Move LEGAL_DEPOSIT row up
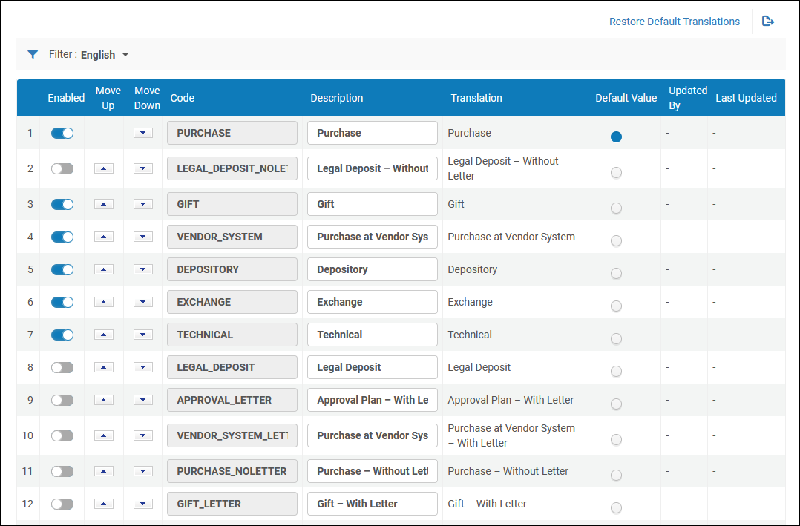The height and width of the screenshot is (526, 800). (x=104, y=367)
